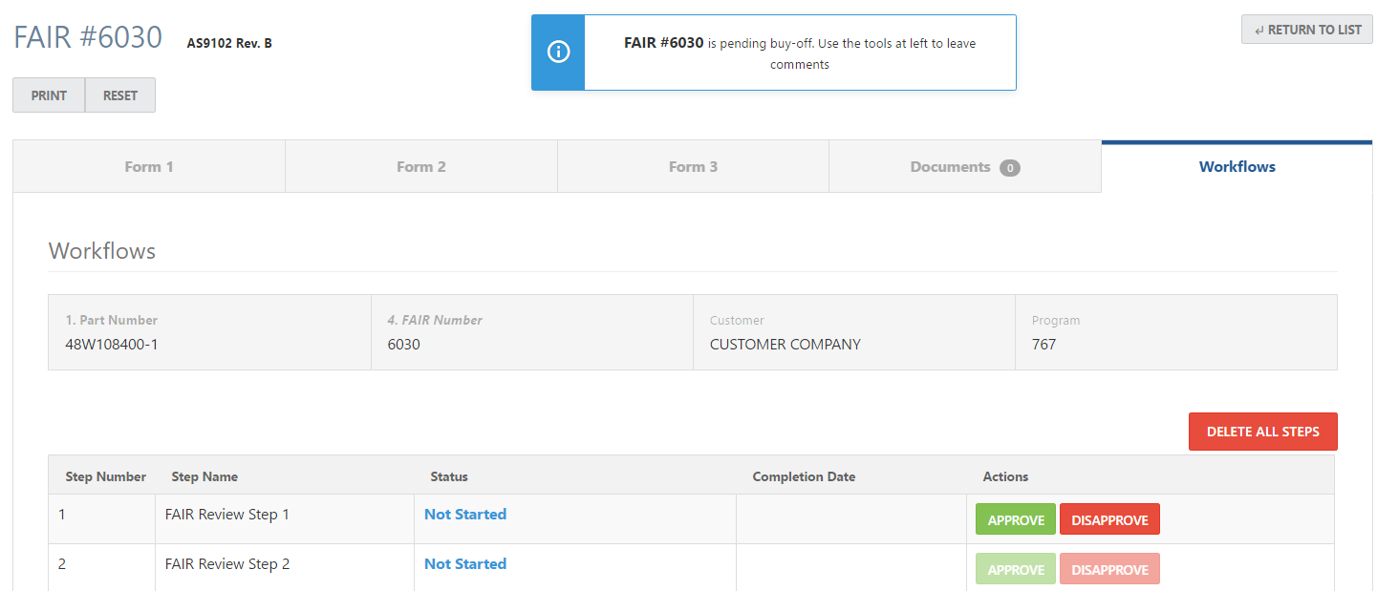Click the AS9102 Rev. B label
The width and height of the screenshot is (1377, 591).
229,43
